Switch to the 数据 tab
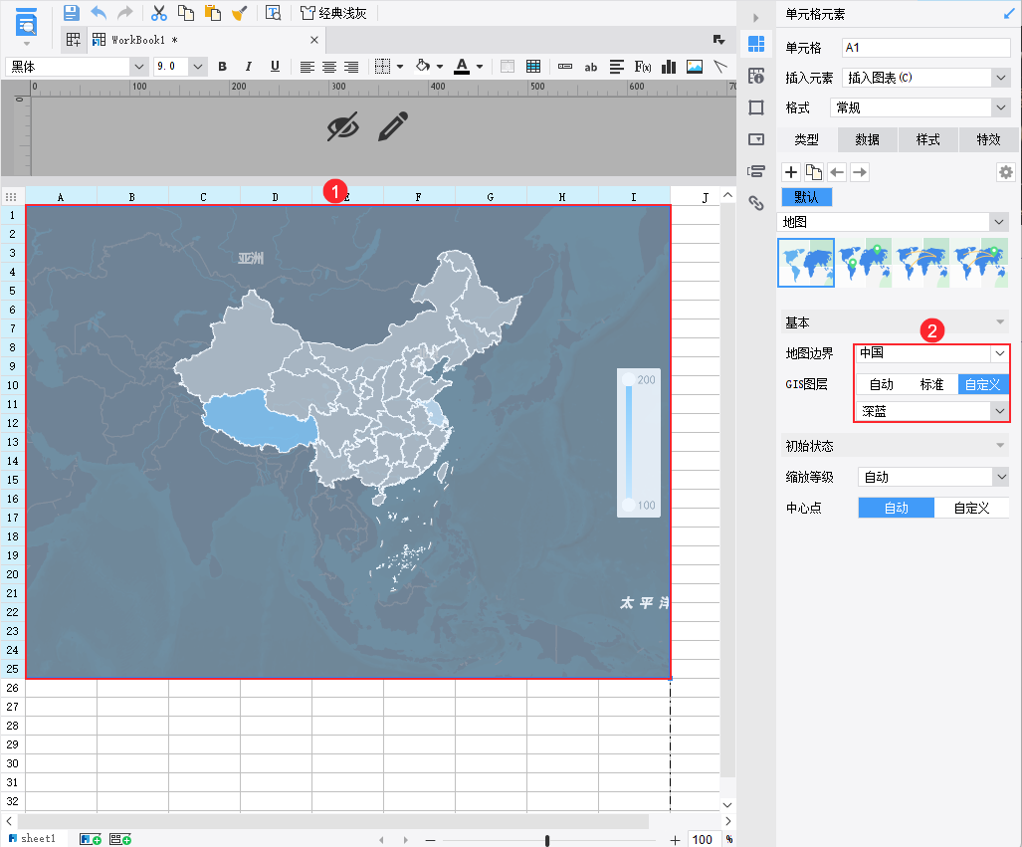 click(x=867, y=139)
